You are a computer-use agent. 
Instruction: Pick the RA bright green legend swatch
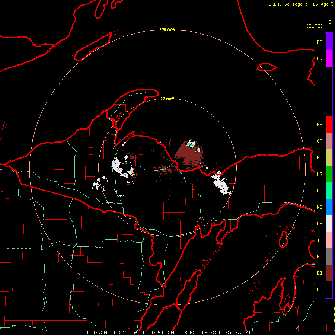click(x=329, y=191)
